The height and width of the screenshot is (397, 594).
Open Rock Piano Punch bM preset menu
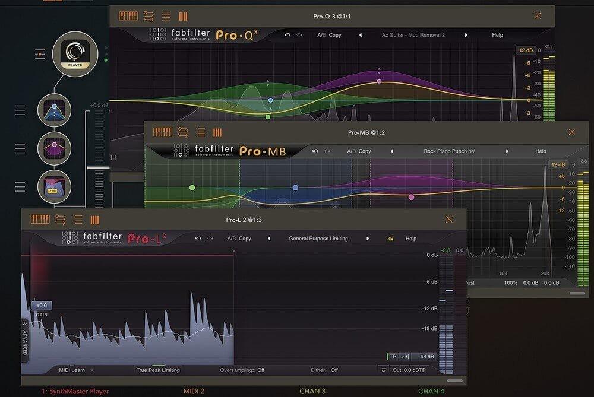[x=450, y=151]
